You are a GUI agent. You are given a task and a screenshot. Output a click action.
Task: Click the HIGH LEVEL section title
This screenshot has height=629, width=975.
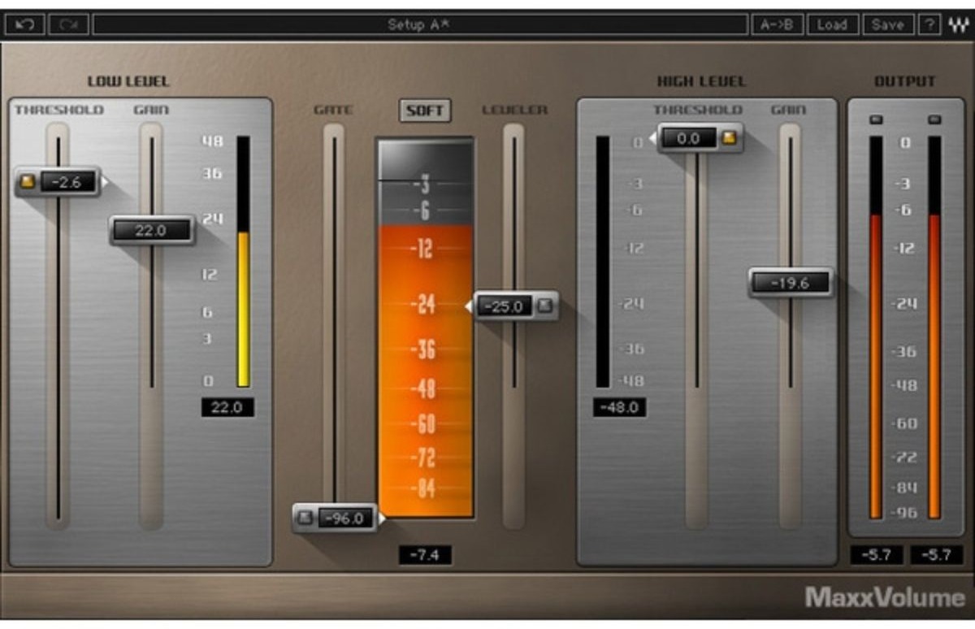701,81
